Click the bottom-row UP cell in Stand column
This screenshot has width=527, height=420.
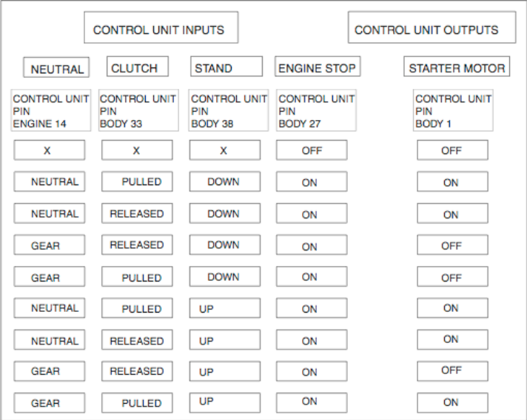point(225,402)
